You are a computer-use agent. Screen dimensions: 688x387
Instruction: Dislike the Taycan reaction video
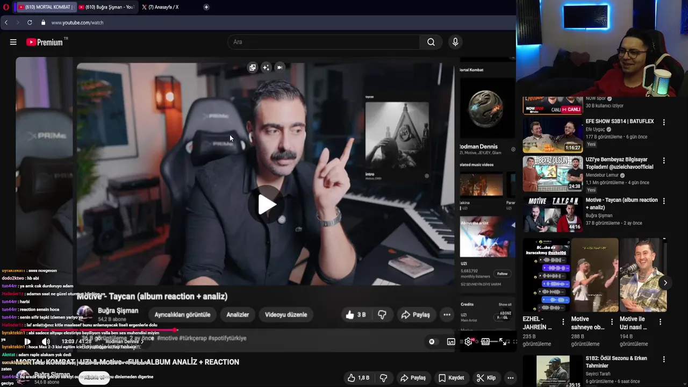tap(382, 314)
